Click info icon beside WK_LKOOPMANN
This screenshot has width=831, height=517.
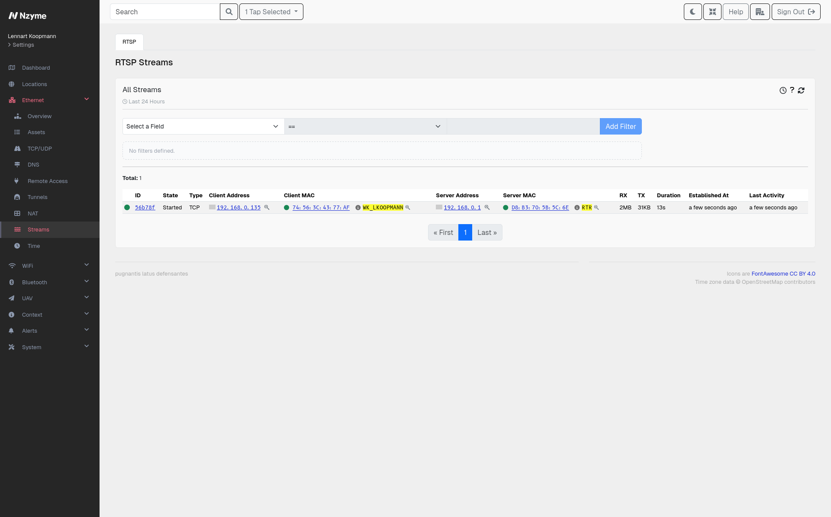358,208
